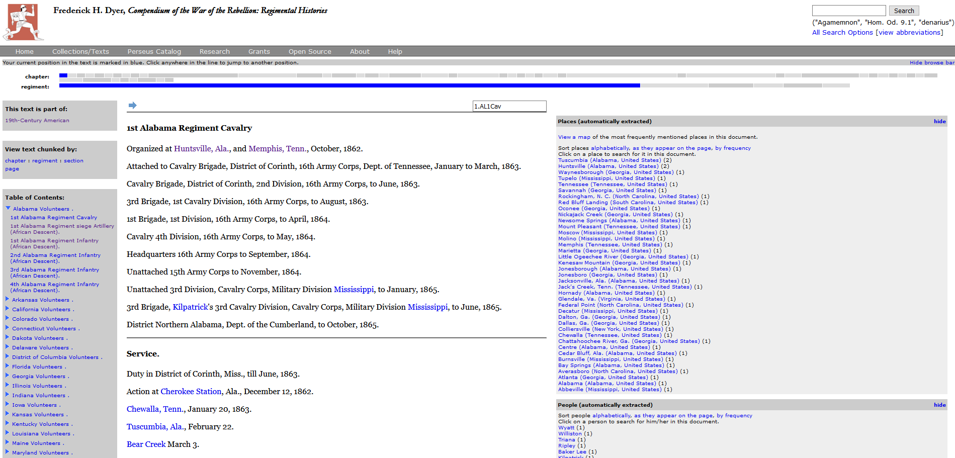
Task: Expand Florida Volunteers arrow
Action: click(x=8, y=366)
